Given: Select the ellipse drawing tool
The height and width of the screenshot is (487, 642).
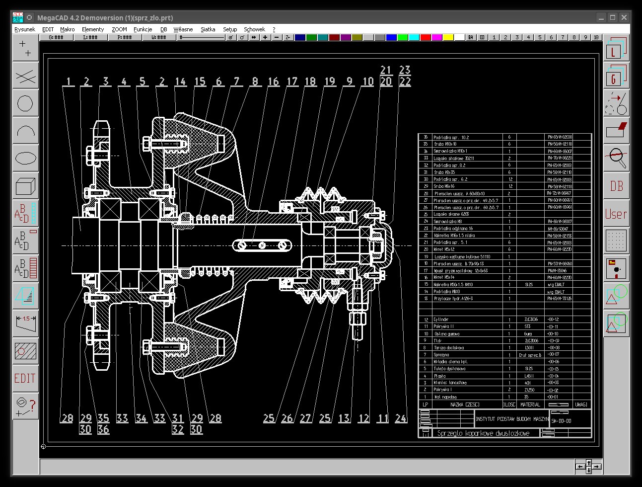Looking at the screenshot, I should [25, 159].
